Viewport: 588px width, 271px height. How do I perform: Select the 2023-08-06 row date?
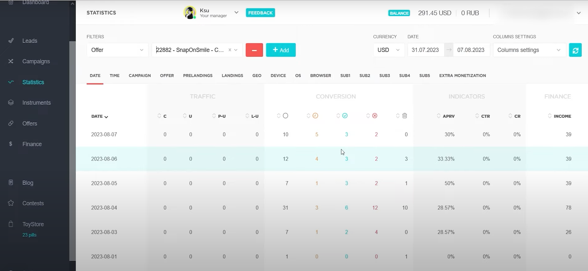(x=104, y=159)
